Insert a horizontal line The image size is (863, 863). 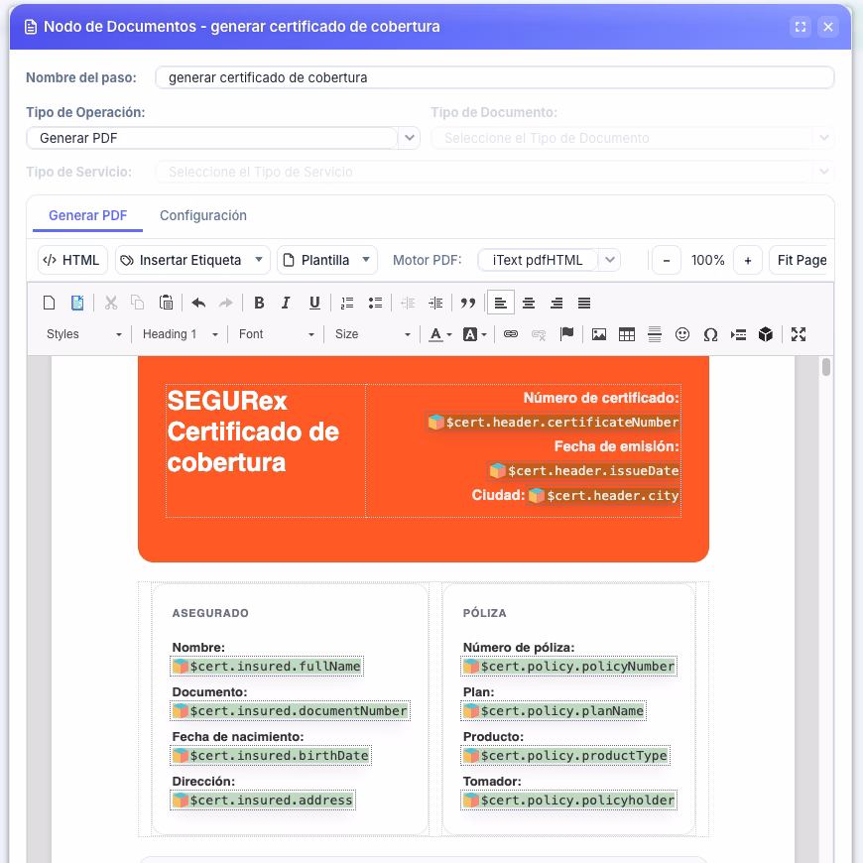pyautogui.click(x=655, y=334)
